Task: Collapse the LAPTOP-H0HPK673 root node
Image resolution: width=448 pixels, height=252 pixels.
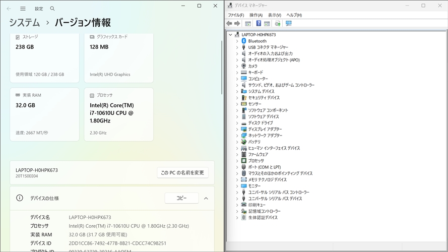Action: tap(231, 35)
